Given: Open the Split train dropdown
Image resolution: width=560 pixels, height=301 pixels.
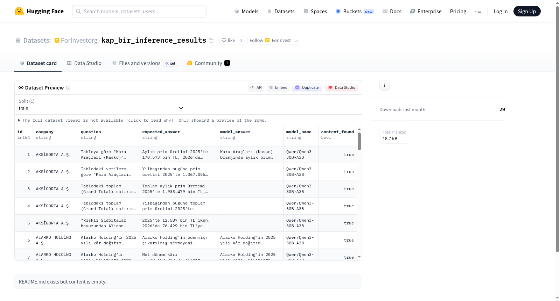Looking at the screenshot, I should (101, 105).
